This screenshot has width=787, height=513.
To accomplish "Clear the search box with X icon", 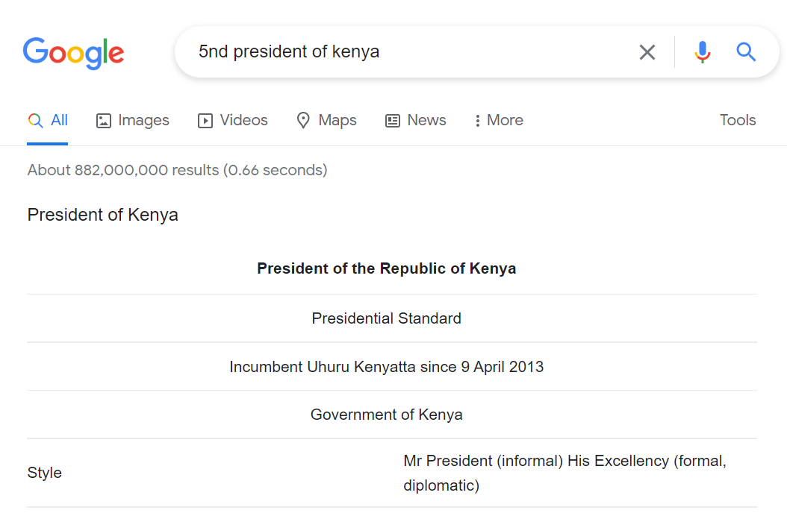I will [x=647, y=52].
